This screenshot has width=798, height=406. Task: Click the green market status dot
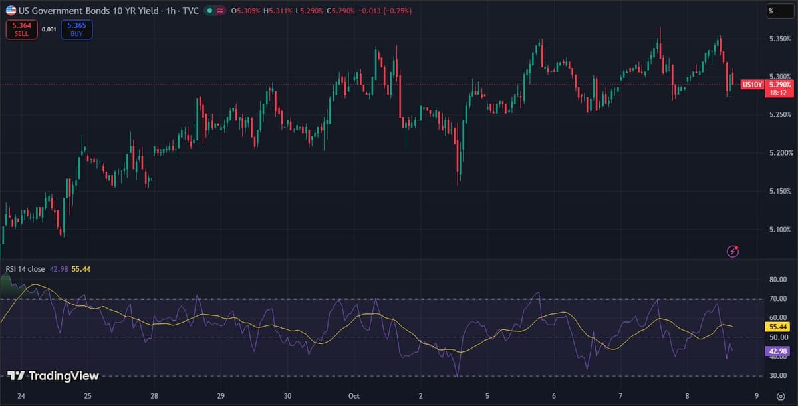coord(209,11)
